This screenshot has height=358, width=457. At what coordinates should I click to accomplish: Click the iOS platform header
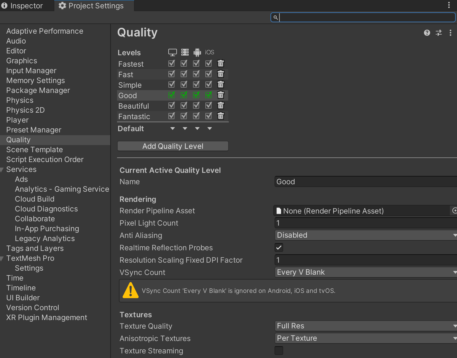[209, 52]
